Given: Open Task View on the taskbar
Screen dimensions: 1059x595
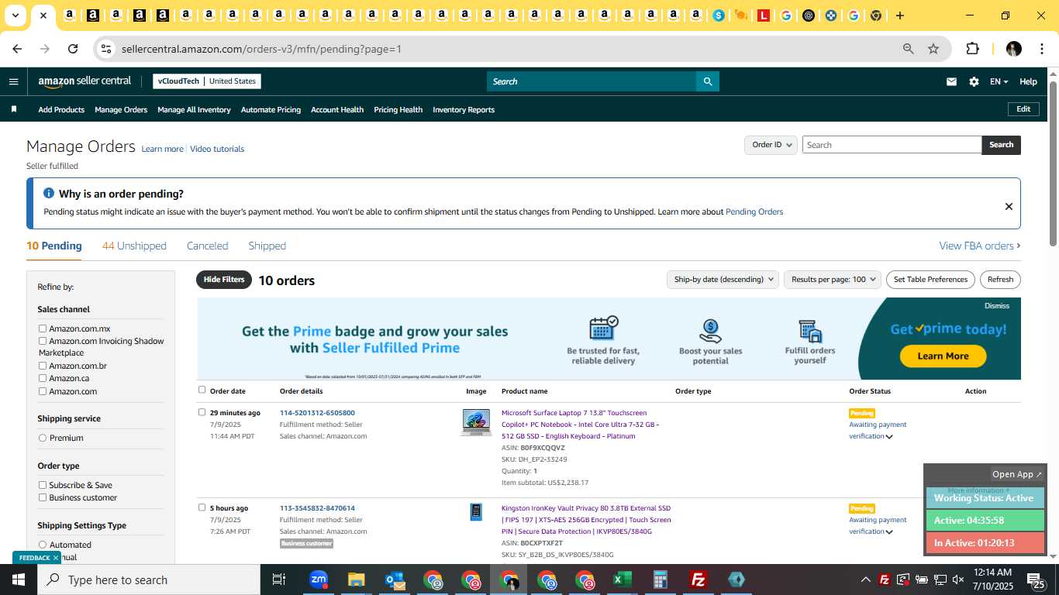Looking at the screenshot, I should coord(279,580).
